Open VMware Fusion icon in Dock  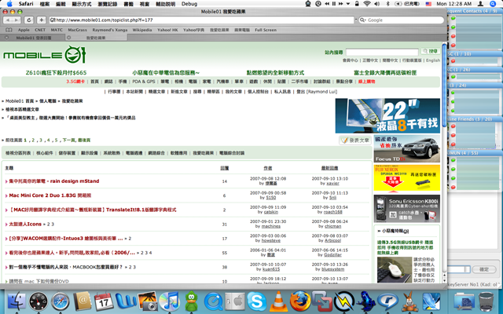pos(321,301)
